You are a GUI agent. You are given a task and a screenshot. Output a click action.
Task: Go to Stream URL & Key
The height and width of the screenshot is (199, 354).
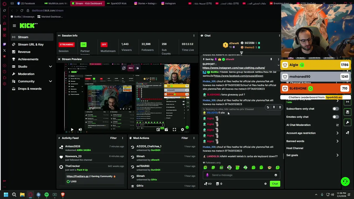pos(32,44)
